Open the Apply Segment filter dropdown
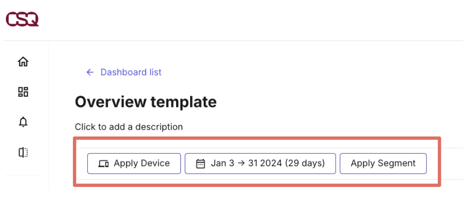Screen dimensions: 463x207 point(383,163)
